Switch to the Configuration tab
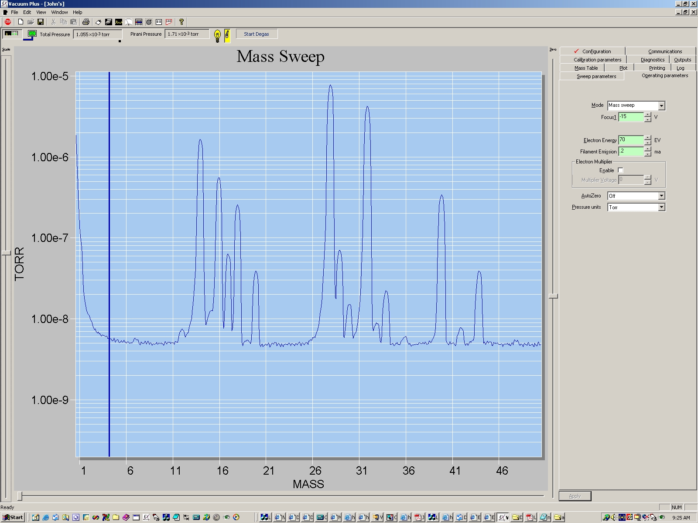Image resolution: width=698 pixels, height=523 pixels. pos(592,51)
